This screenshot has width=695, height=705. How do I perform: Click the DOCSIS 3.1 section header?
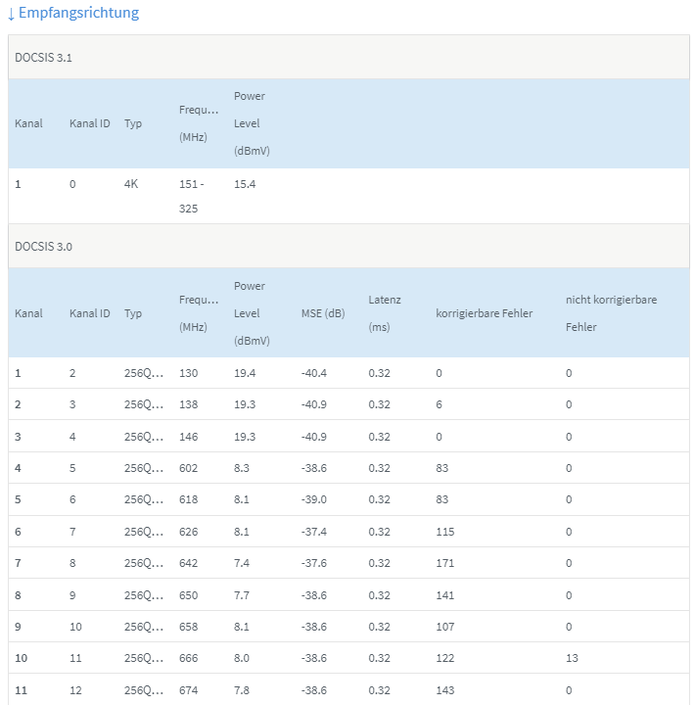44,58
